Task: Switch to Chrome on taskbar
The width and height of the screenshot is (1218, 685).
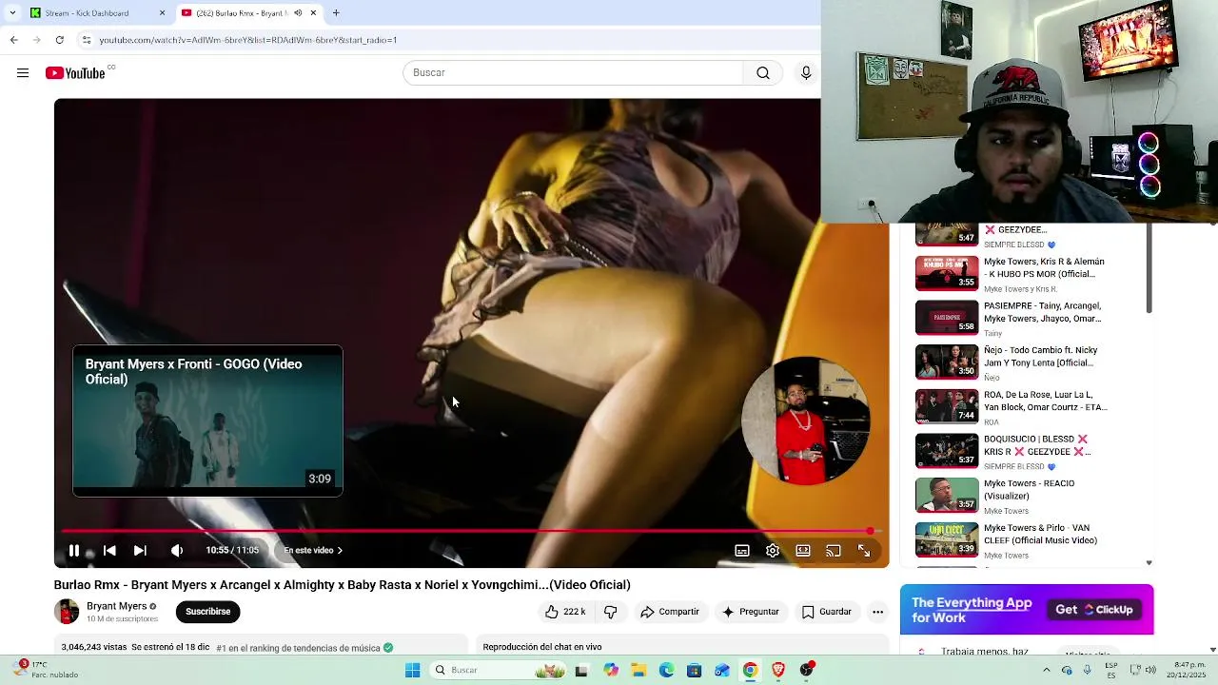Action: (750, 671)
